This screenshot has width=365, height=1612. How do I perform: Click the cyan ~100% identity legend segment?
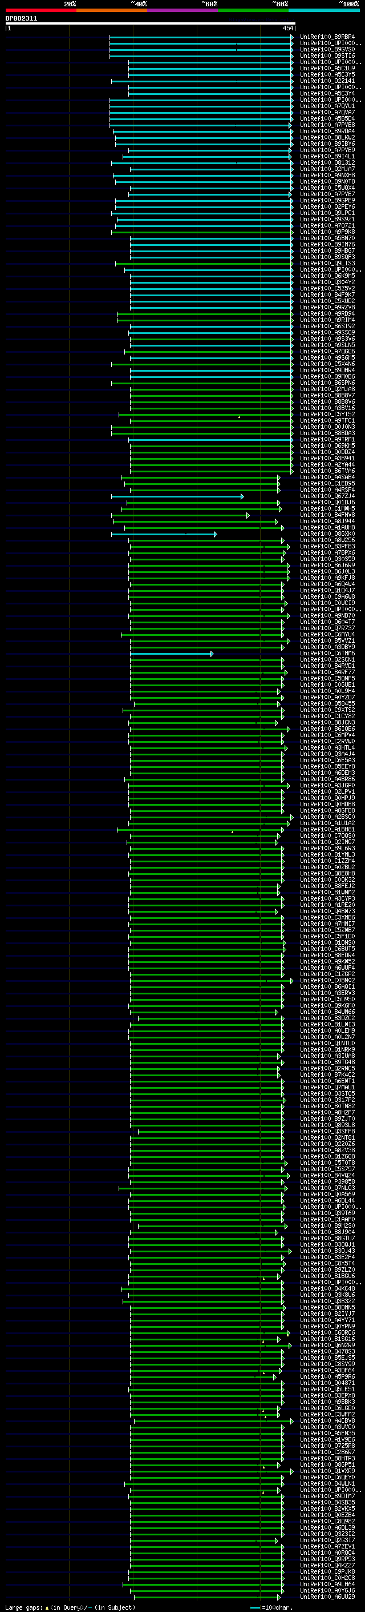click(x=325, y=10)
